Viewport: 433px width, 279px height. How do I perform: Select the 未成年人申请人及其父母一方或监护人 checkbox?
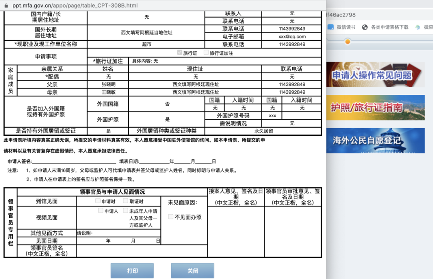[x=126, y=211]
